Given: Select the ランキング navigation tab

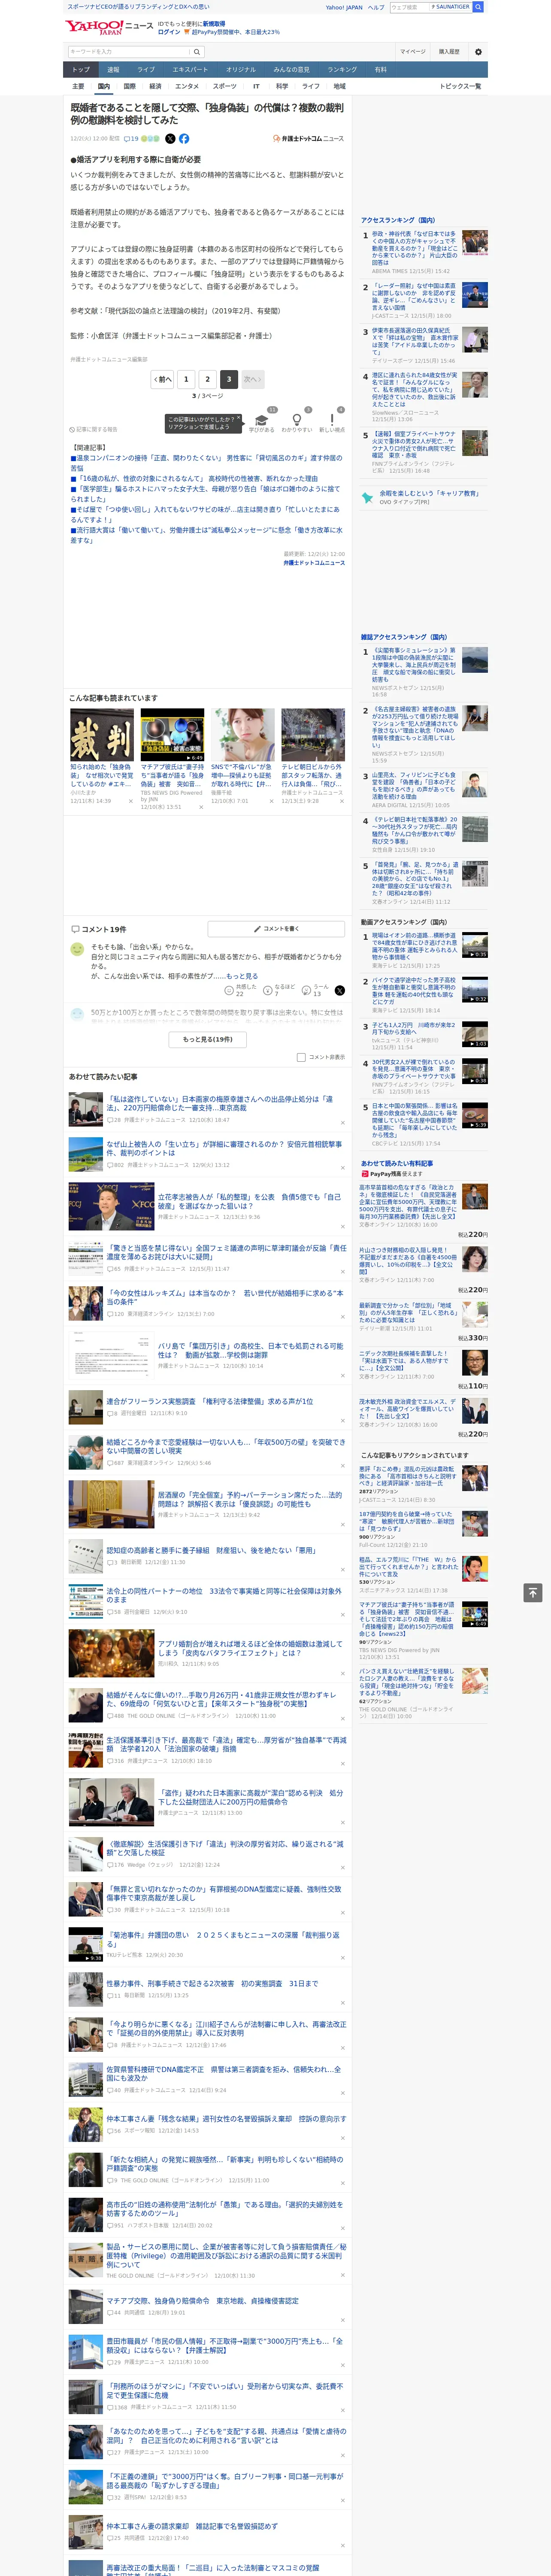Looking at the screenshot, I should tap(342, 70).
